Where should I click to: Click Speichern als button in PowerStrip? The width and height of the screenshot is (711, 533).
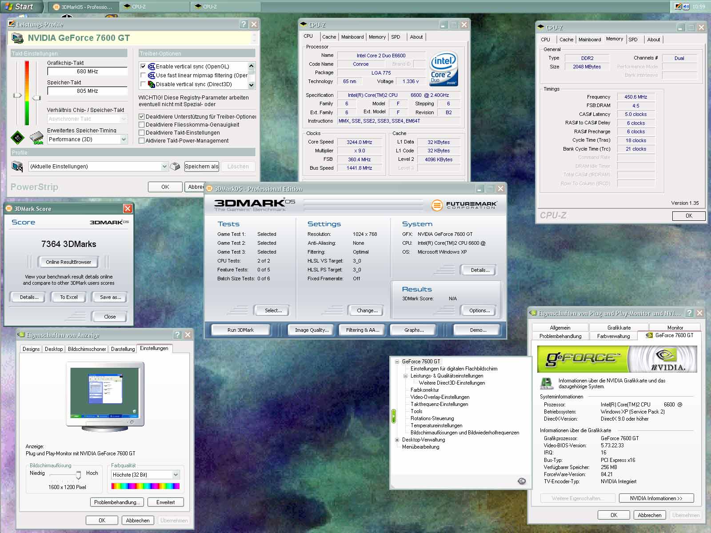pos(201,167)
